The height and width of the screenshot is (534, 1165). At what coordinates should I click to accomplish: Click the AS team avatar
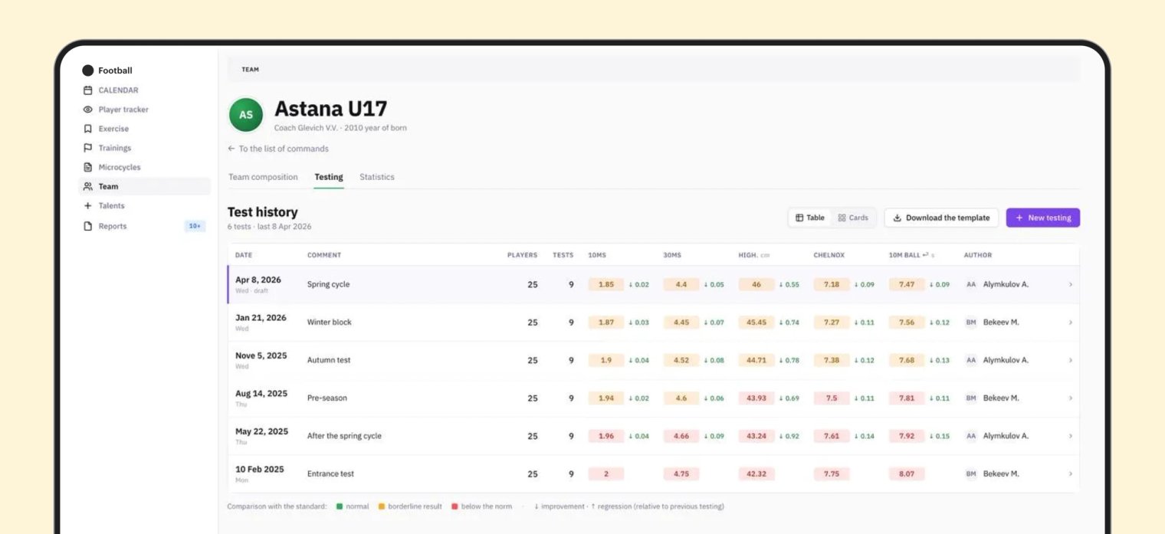tap(245, 115)
